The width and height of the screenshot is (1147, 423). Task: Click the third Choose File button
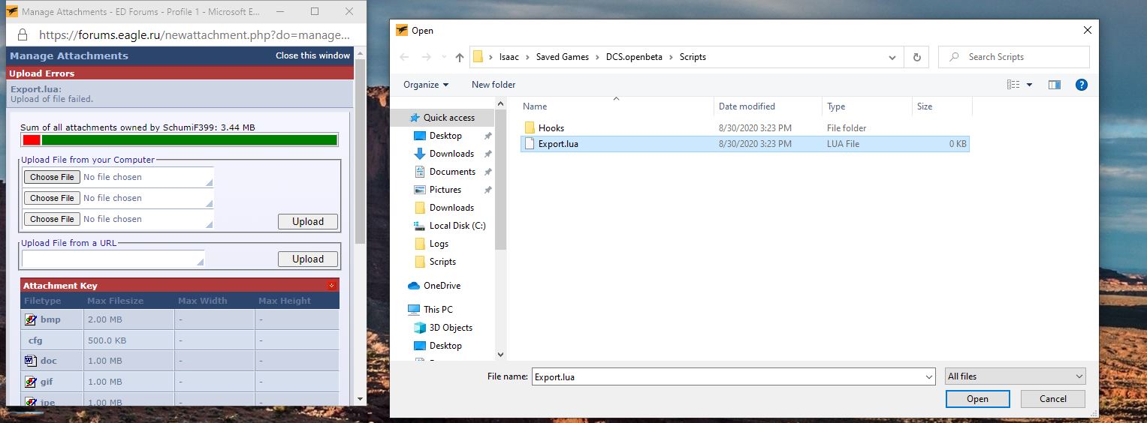tap(52, 219)
